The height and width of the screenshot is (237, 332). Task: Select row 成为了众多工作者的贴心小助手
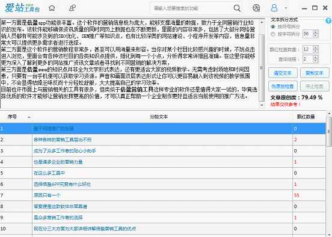[x=162, y=151]
